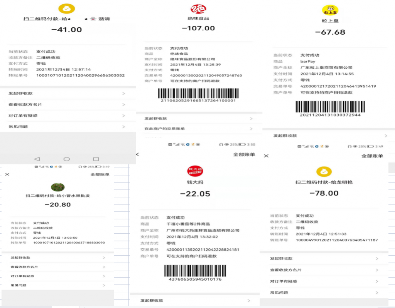Viewport: 395px width, 308px height.
Task: Select 对订单有疑惑 in the -41.00 receipt
Action: tap(24, 115)
